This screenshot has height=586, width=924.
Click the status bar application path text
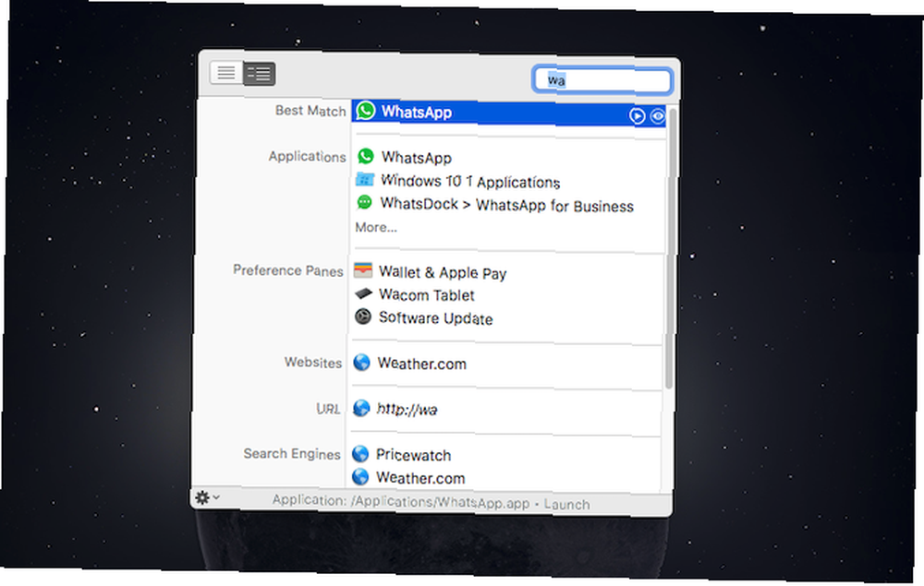(x=431, y=502)
